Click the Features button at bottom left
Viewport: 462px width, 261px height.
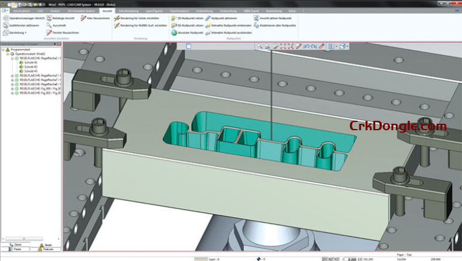(x=46, y=249)
